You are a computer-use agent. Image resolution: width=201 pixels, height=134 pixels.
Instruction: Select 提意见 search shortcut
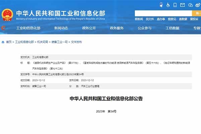coord(172,19)
